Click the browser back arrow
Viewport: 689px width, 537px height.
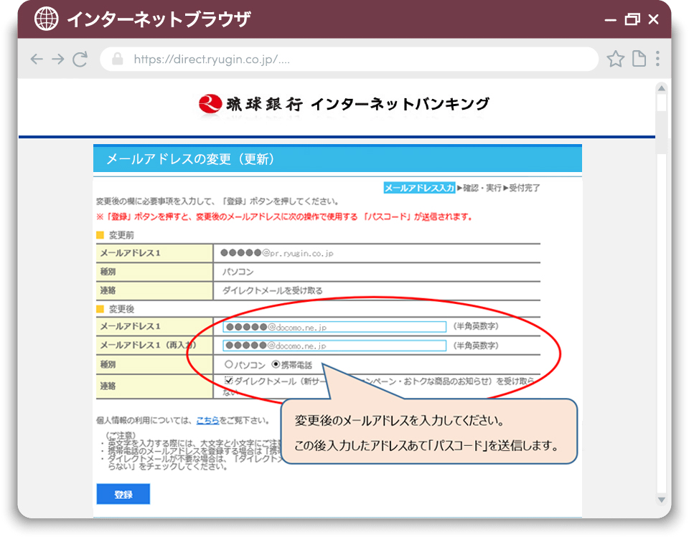(37, 60)
